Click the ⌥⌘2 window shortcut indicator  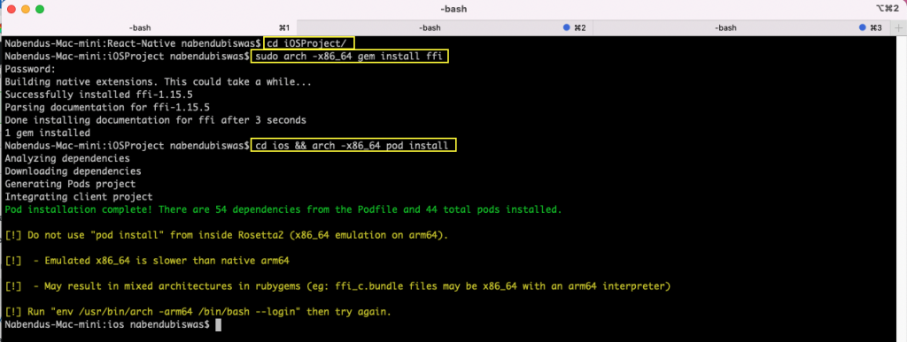click(888, 9)
